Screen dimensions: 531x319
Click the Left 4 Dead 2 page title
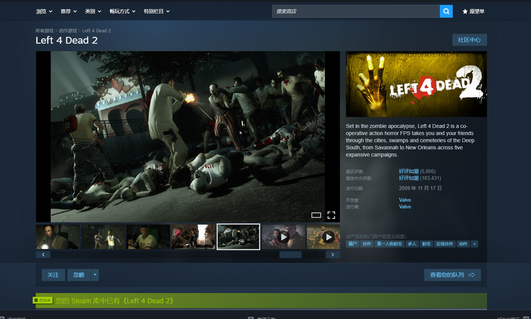(x=67, y=40)
